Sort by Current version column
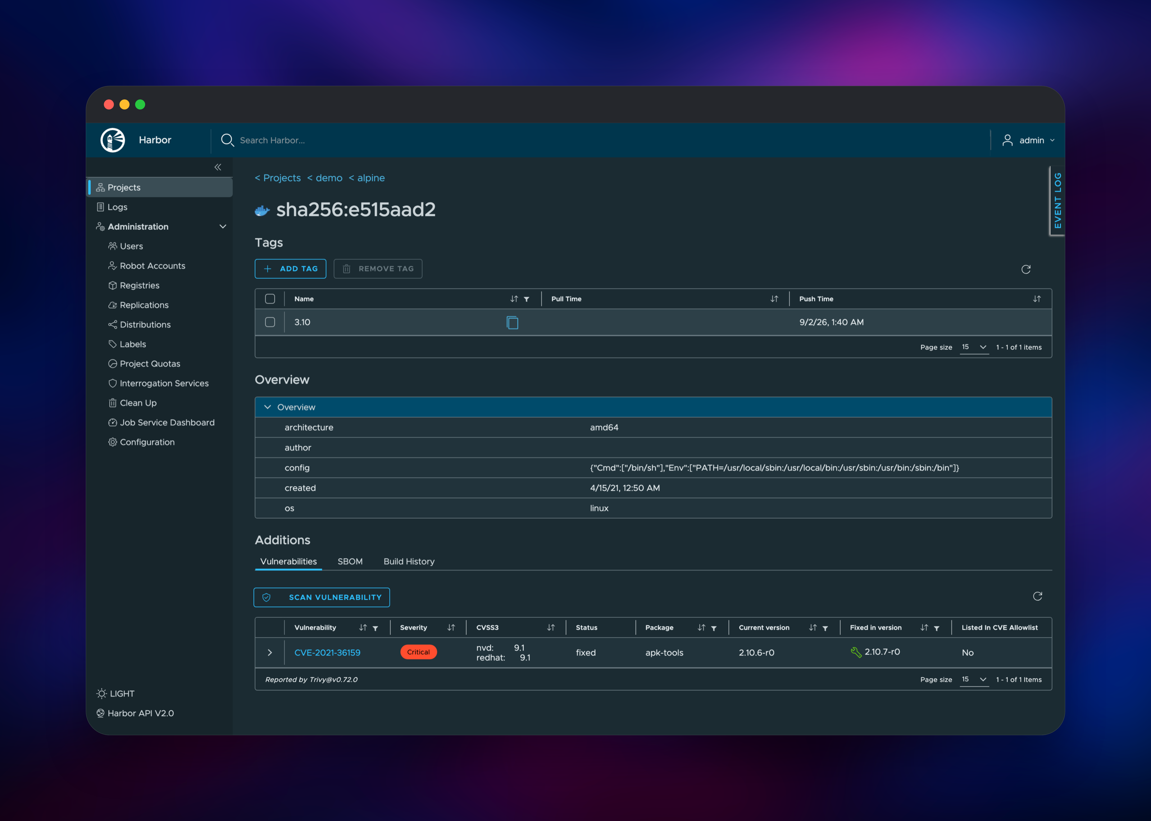This screenshot has height=821, width=1151. [813, 628]
